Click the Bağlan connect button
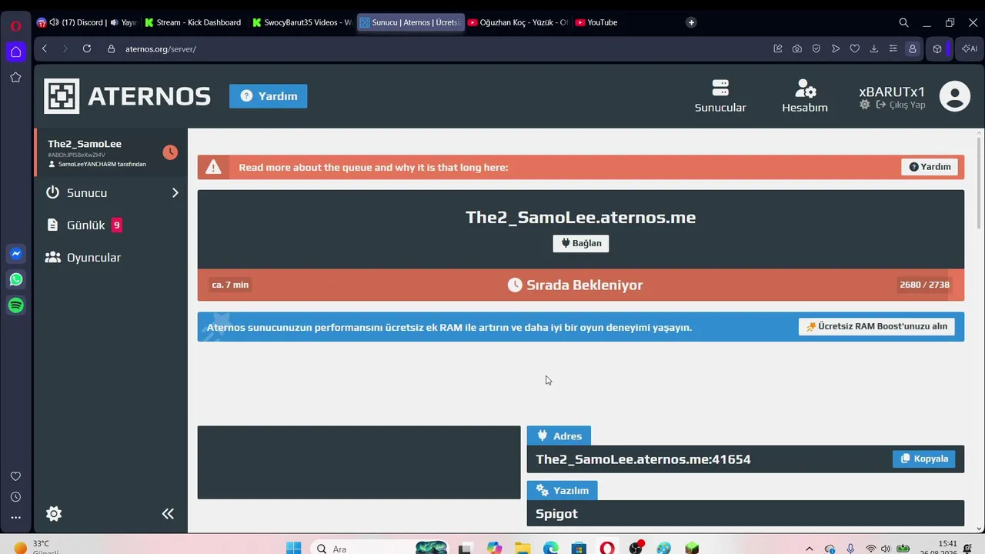This screenshot has height=554, width=985. point(581,243)
